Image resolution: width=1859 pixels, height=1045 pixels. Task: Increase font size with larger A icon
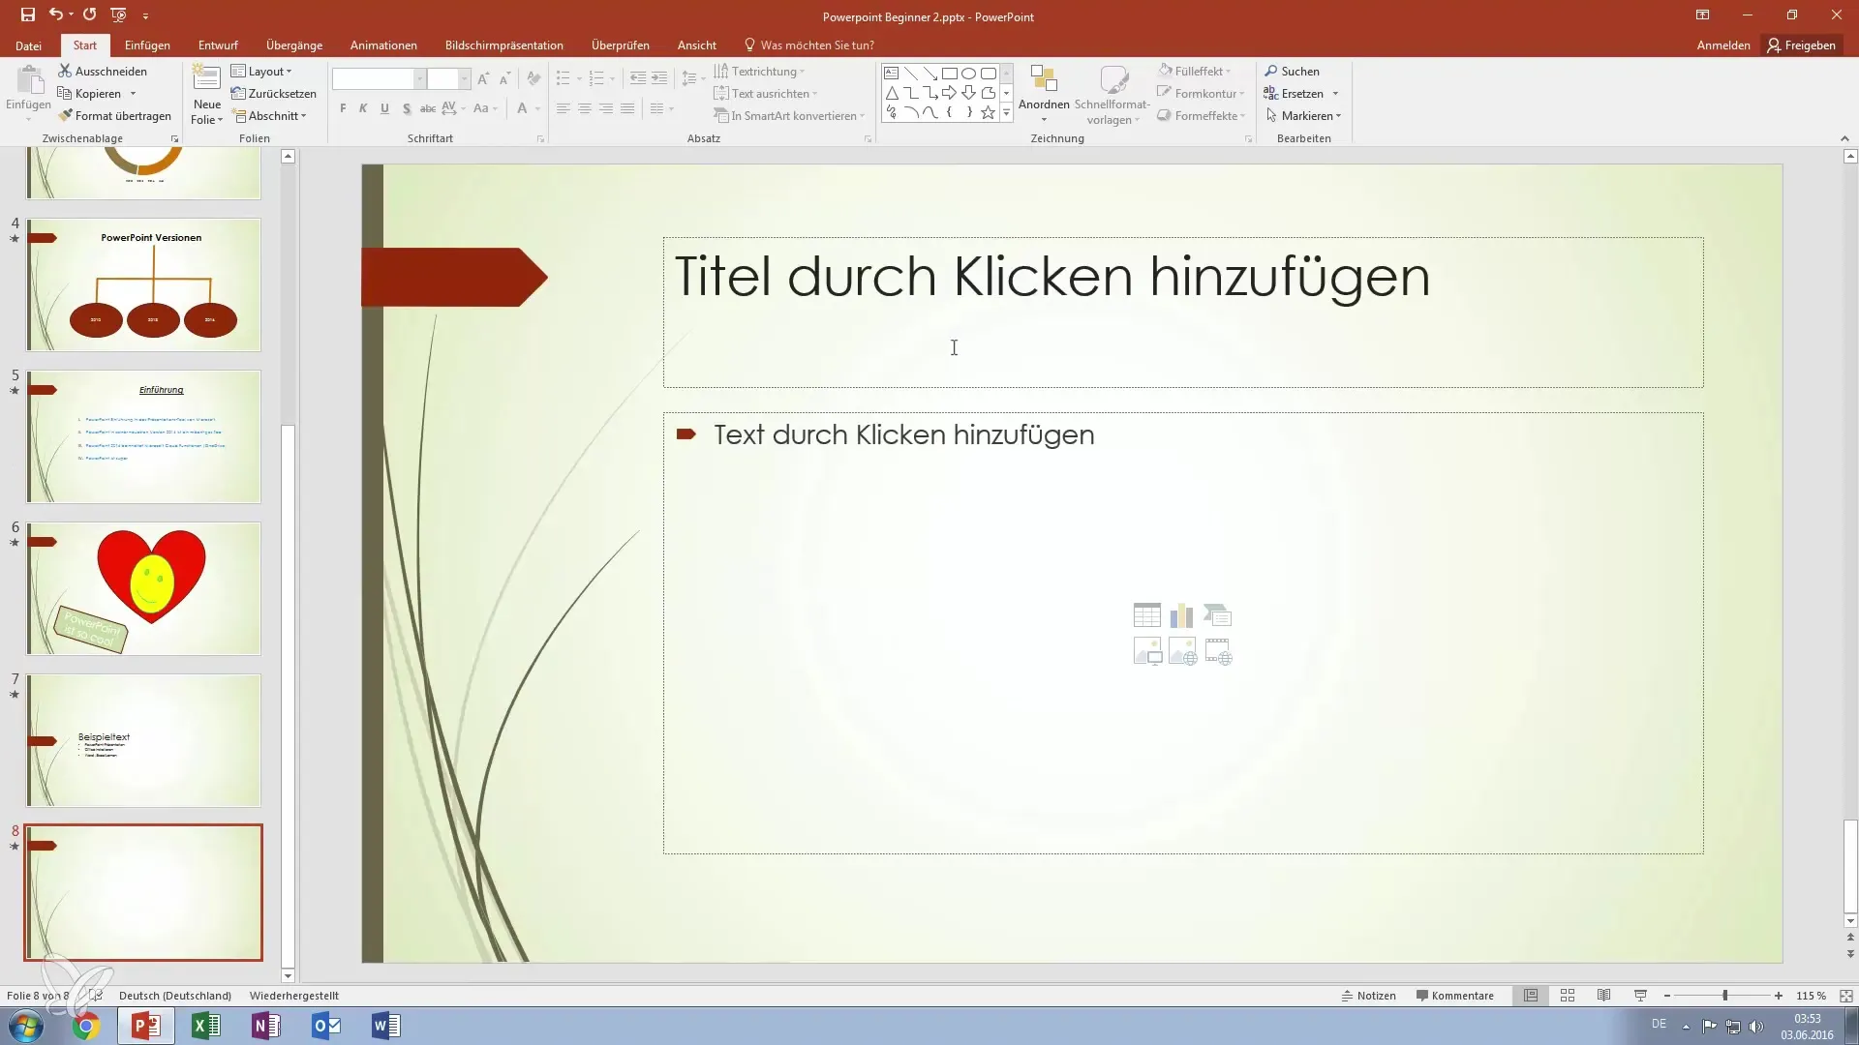click(483, 79)
